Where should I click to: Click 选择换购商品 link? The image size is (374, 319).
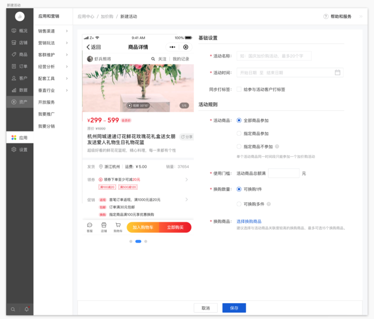[248, 221]
